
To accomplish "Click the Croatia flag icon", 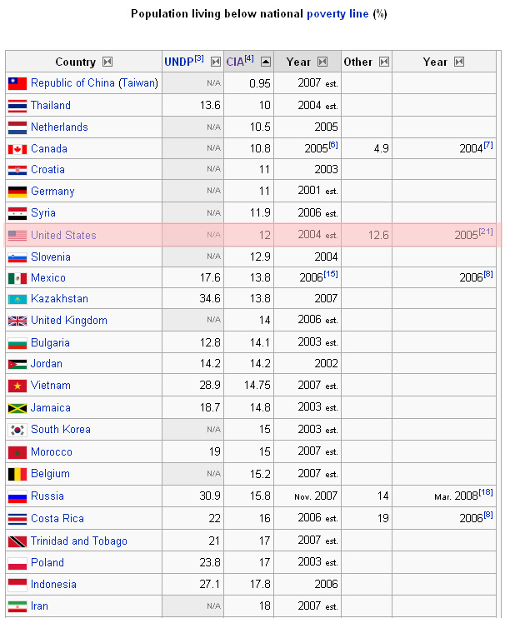I will 17,170.
